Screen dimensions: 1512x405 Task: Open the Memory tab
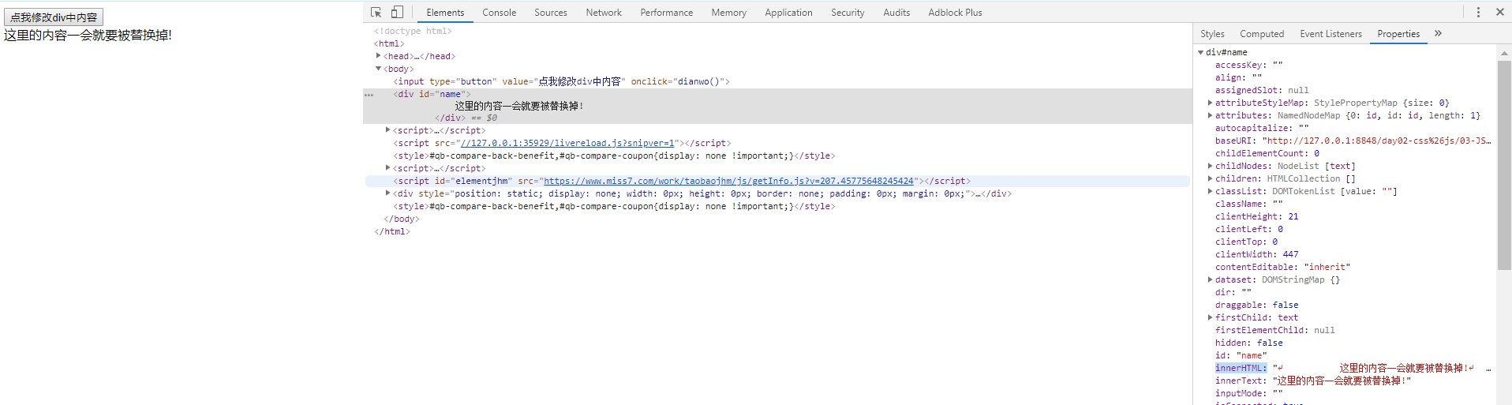coord(728,13)
